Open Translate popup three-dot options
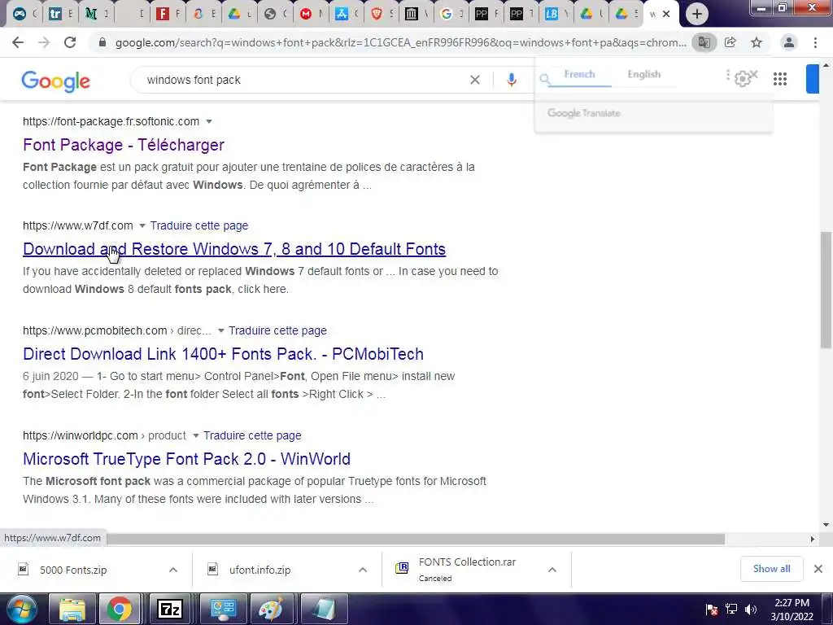The image size is (833, 625). click(x=728, y=75)
